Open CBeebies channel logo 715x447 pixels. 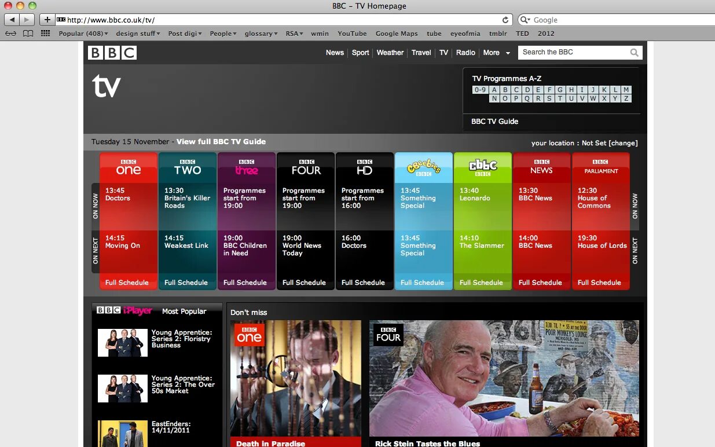click(424, 168)
